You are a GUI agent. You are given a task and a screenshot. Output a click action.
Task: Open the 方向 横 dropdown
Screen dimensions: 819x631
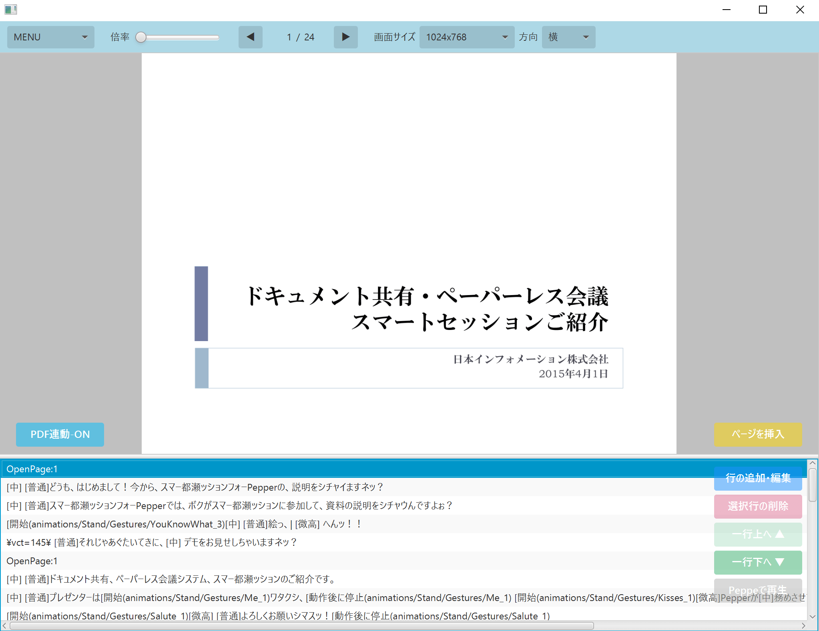[568, 37]
